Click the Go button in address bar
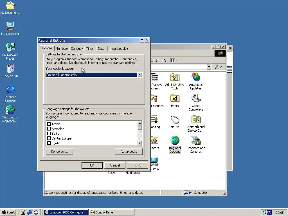 point(219,67)
